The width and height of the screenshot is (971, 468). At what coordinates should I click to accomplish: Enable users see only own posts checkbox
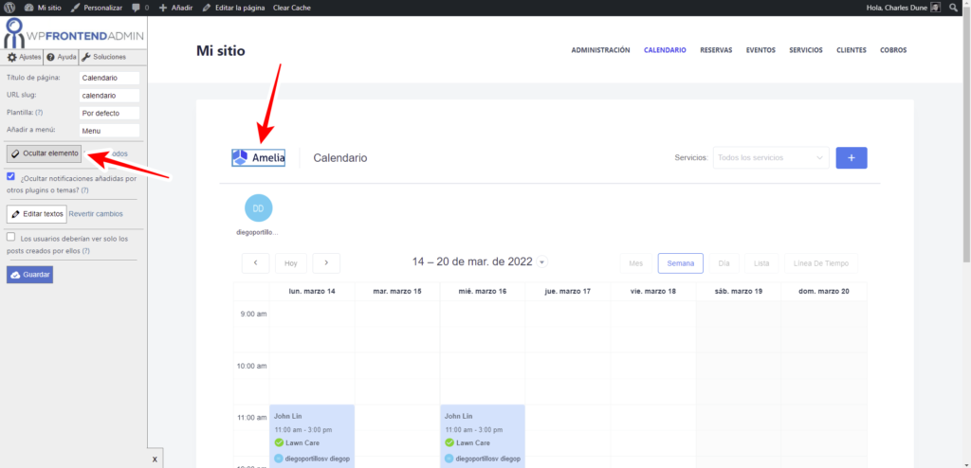10,237
